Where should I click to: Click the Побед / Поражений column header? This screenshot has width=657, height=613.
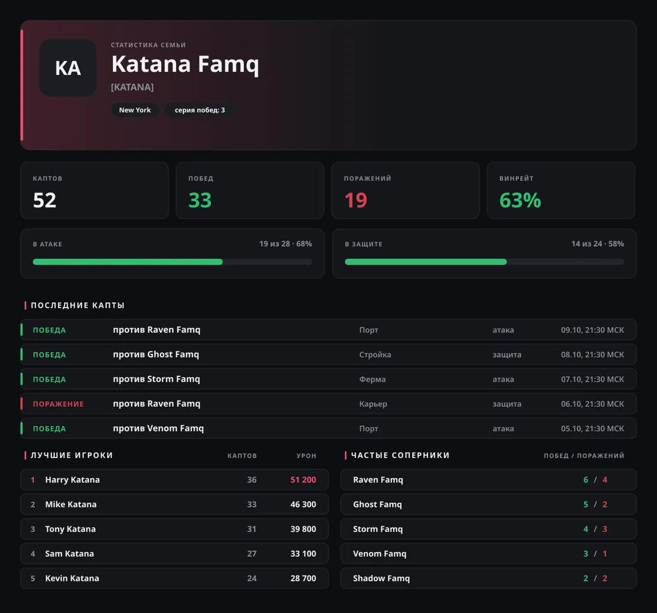click(584, 456)
